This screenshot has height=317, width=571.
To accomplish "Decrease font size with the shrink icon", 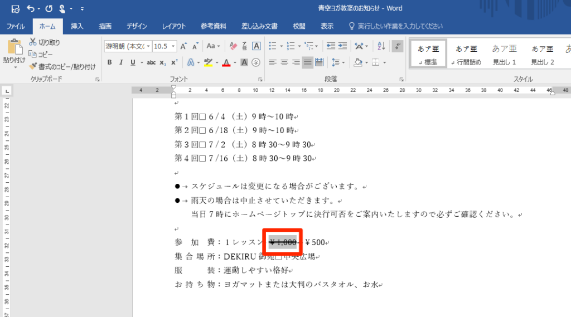I will tap(196, 46).
